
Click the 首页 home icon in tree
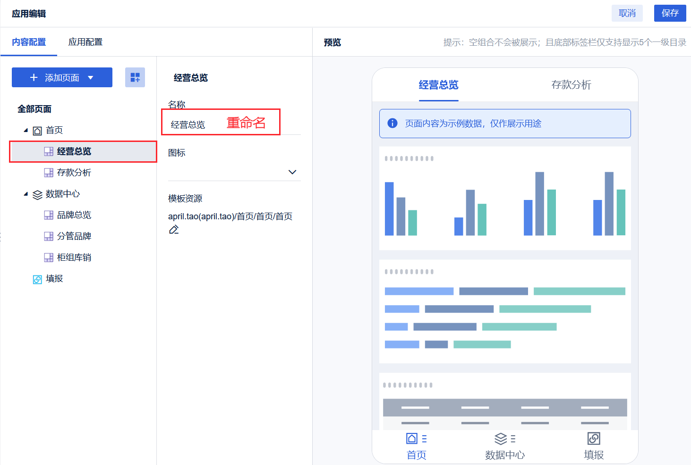pos(37,131)
